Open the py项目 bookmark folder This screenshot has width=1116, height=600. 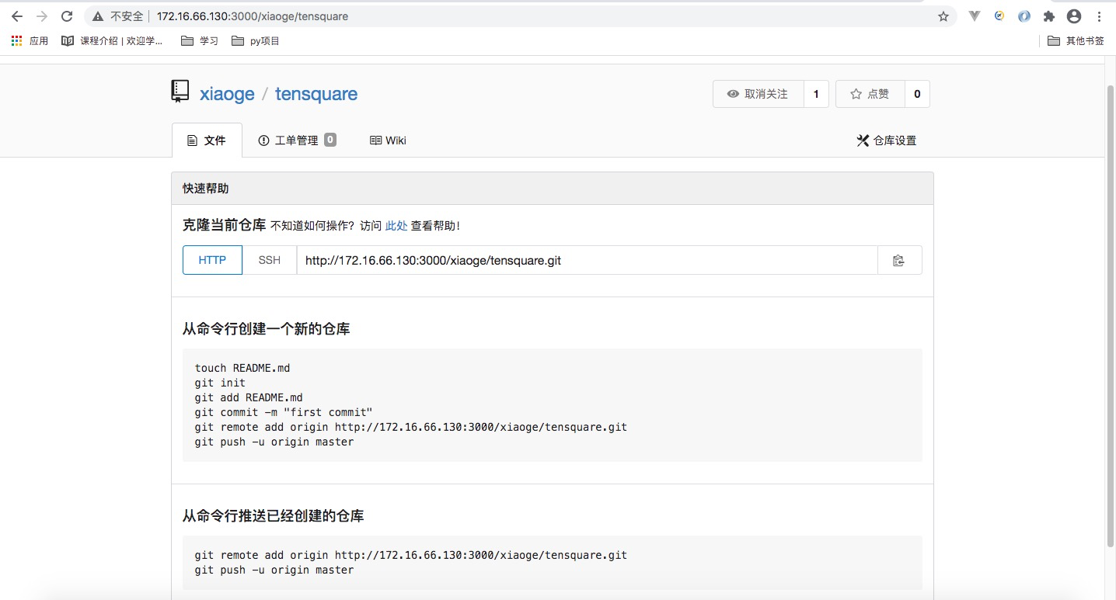(256, 40)
